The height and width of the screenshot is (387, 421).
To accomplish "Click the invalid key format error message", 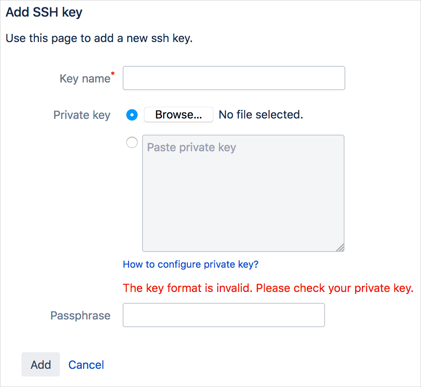I will click(x=268, y=288).
